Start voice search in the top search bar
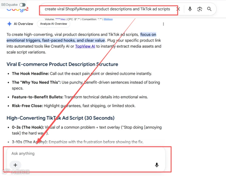This screenshot has width=226, height=176. (190, 9)
